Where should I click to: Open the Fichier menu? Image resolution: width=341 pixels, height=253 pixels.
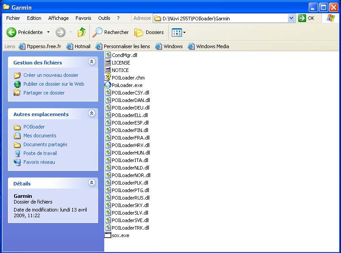click(x=13, y=18)
